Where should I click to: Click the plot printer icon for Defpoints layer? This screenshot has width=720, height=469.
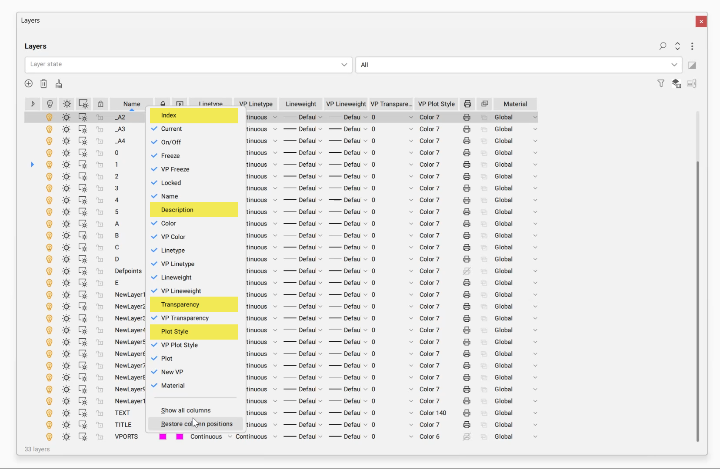click(467, 271)
